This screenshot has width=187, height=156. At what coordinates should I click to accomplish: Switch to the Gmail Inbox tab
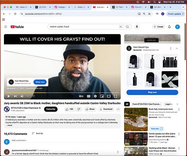click(24, 7)
